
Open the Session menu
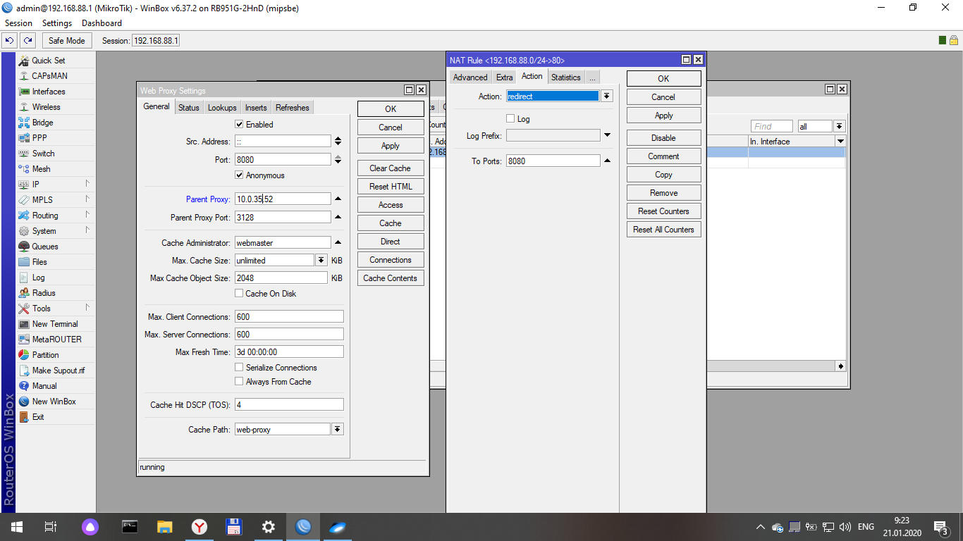(18, 23)
